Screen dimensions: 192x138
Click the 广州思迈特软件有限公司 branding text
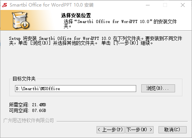[x=28, y=120]
